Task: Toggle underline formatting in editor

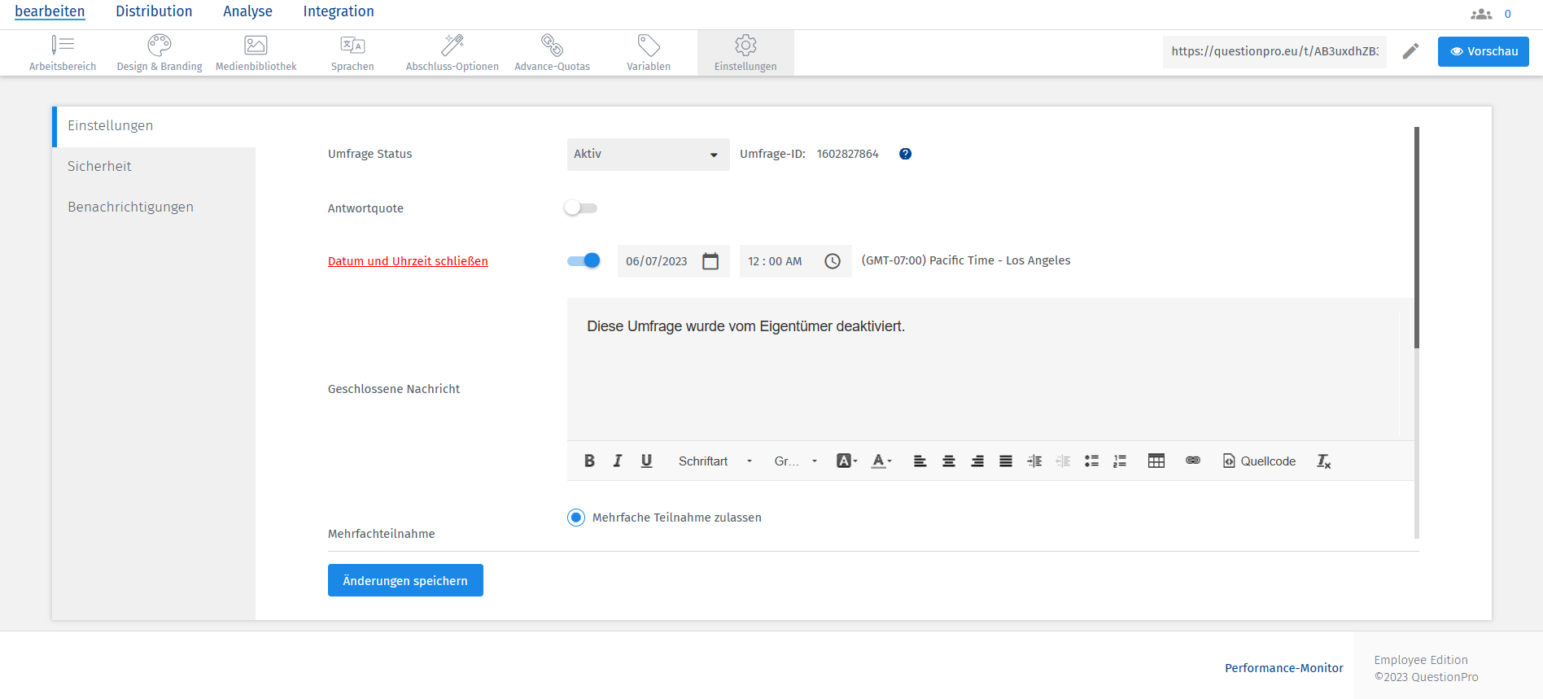Action: pyautogui.click(x=646, y=461)
